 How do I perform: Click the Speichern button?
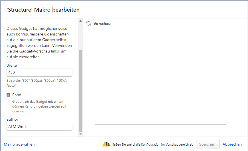(x=208, y=144)
